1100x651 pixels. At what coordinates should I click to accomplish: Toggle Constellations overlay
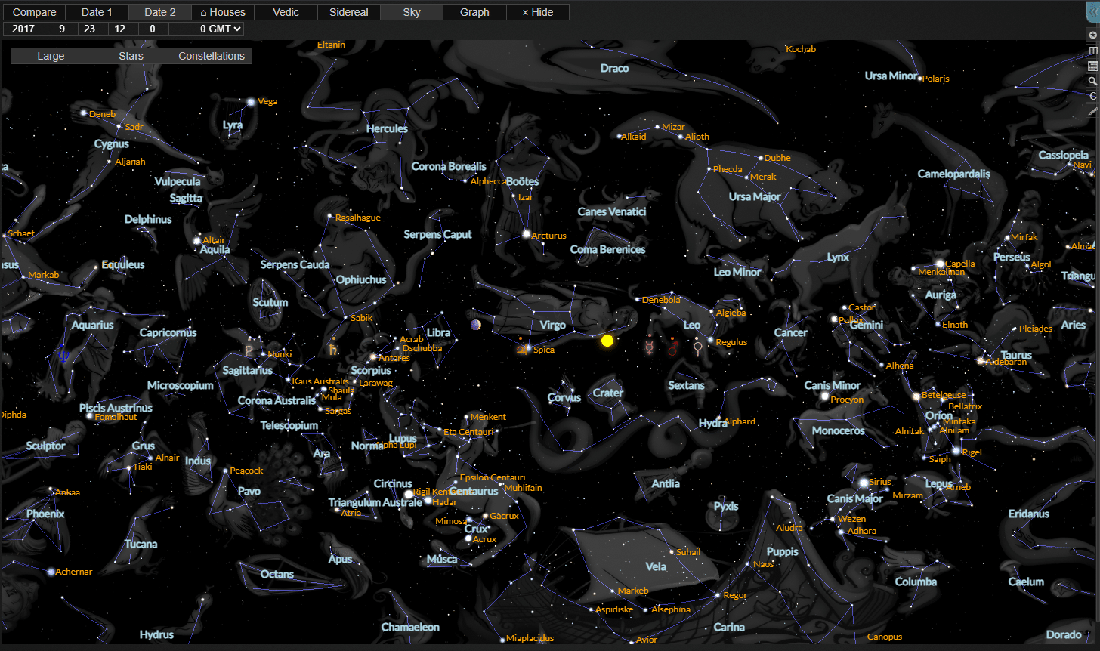pos(212,56)
